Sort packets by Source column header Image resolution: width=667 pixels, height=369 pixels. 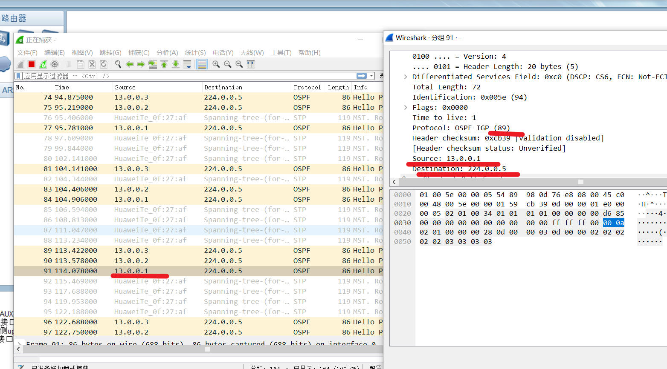(158, 87)
